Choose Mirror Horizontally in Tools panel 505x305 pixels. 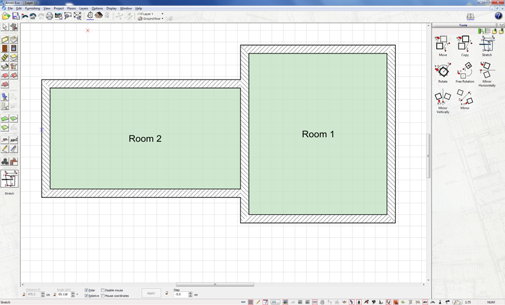(487, 74)
